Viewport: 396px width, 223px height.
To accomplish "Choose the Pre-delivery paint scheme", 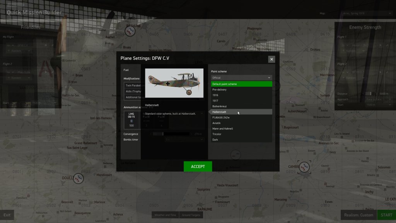I will [x=241, y=89].
